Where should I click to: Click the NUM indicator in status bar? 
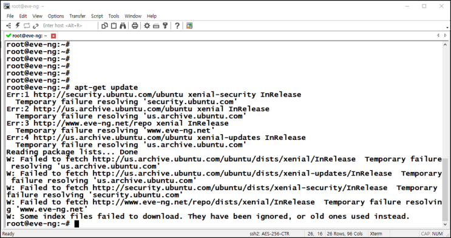point(437,234)
